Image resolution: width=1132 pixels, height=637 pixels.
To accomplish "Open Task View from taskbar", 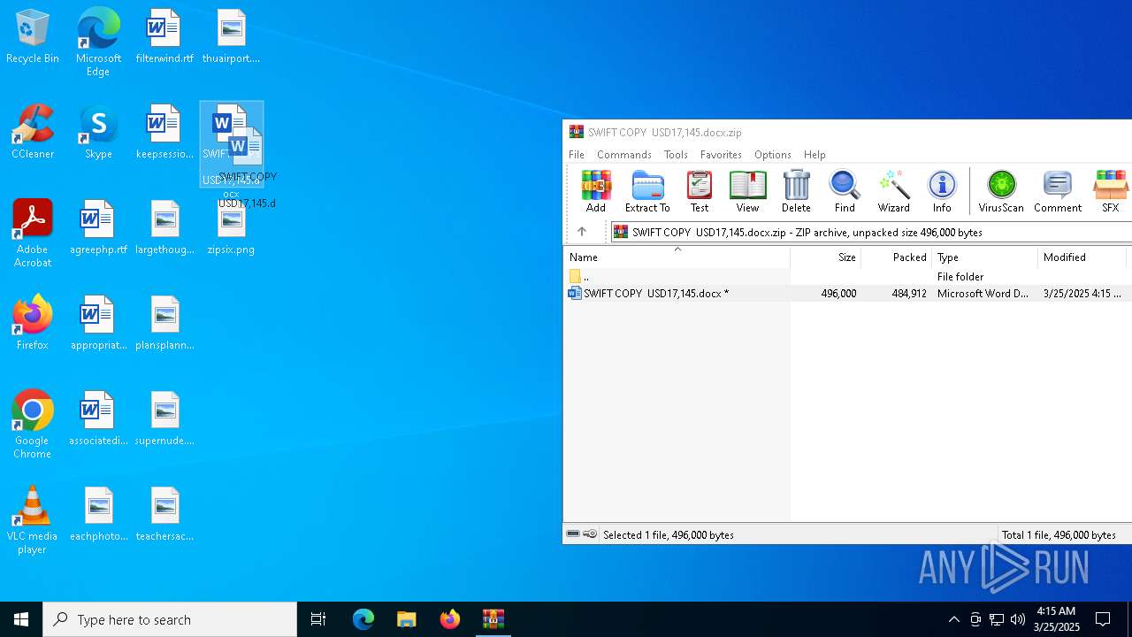I will [318, 619].
